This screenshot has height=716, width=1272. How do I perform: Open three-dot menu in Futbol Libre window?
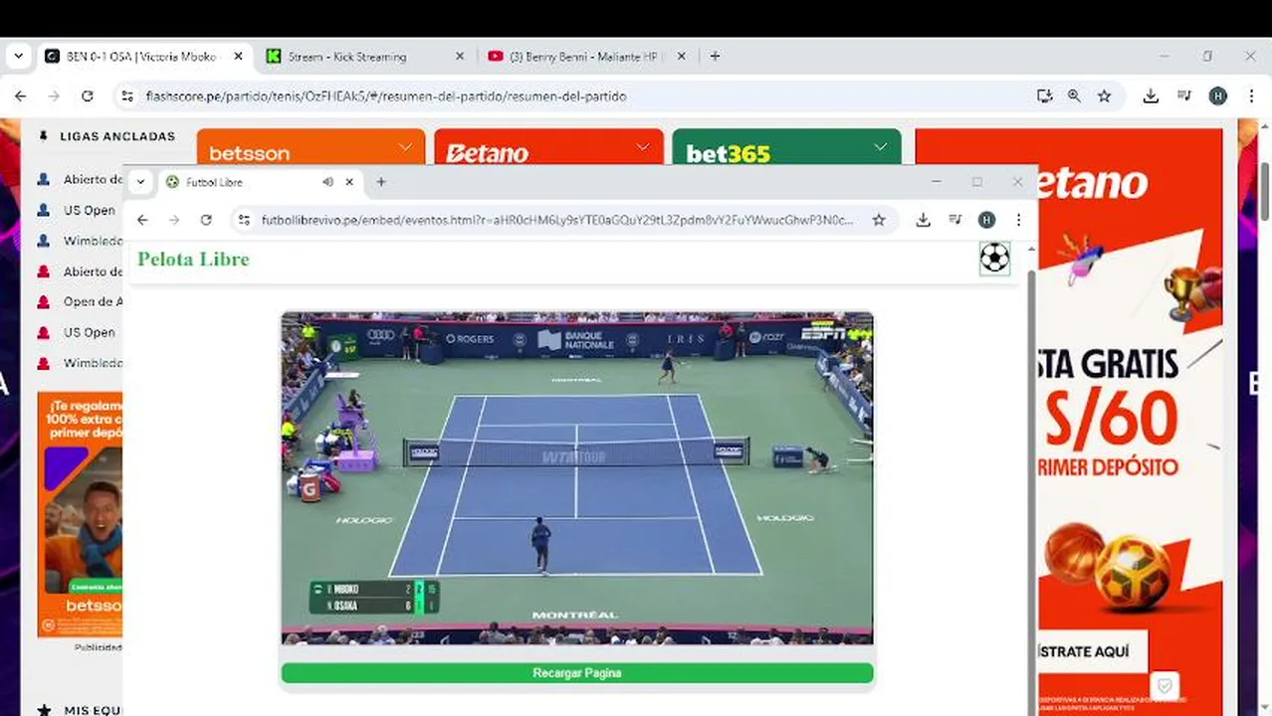1018,220
